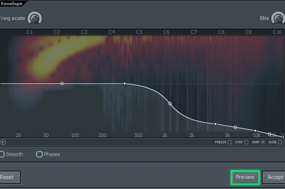This screenshot has height=189, width=285.
Task: Check the Smooth checkbox
Action: (2, 154)
